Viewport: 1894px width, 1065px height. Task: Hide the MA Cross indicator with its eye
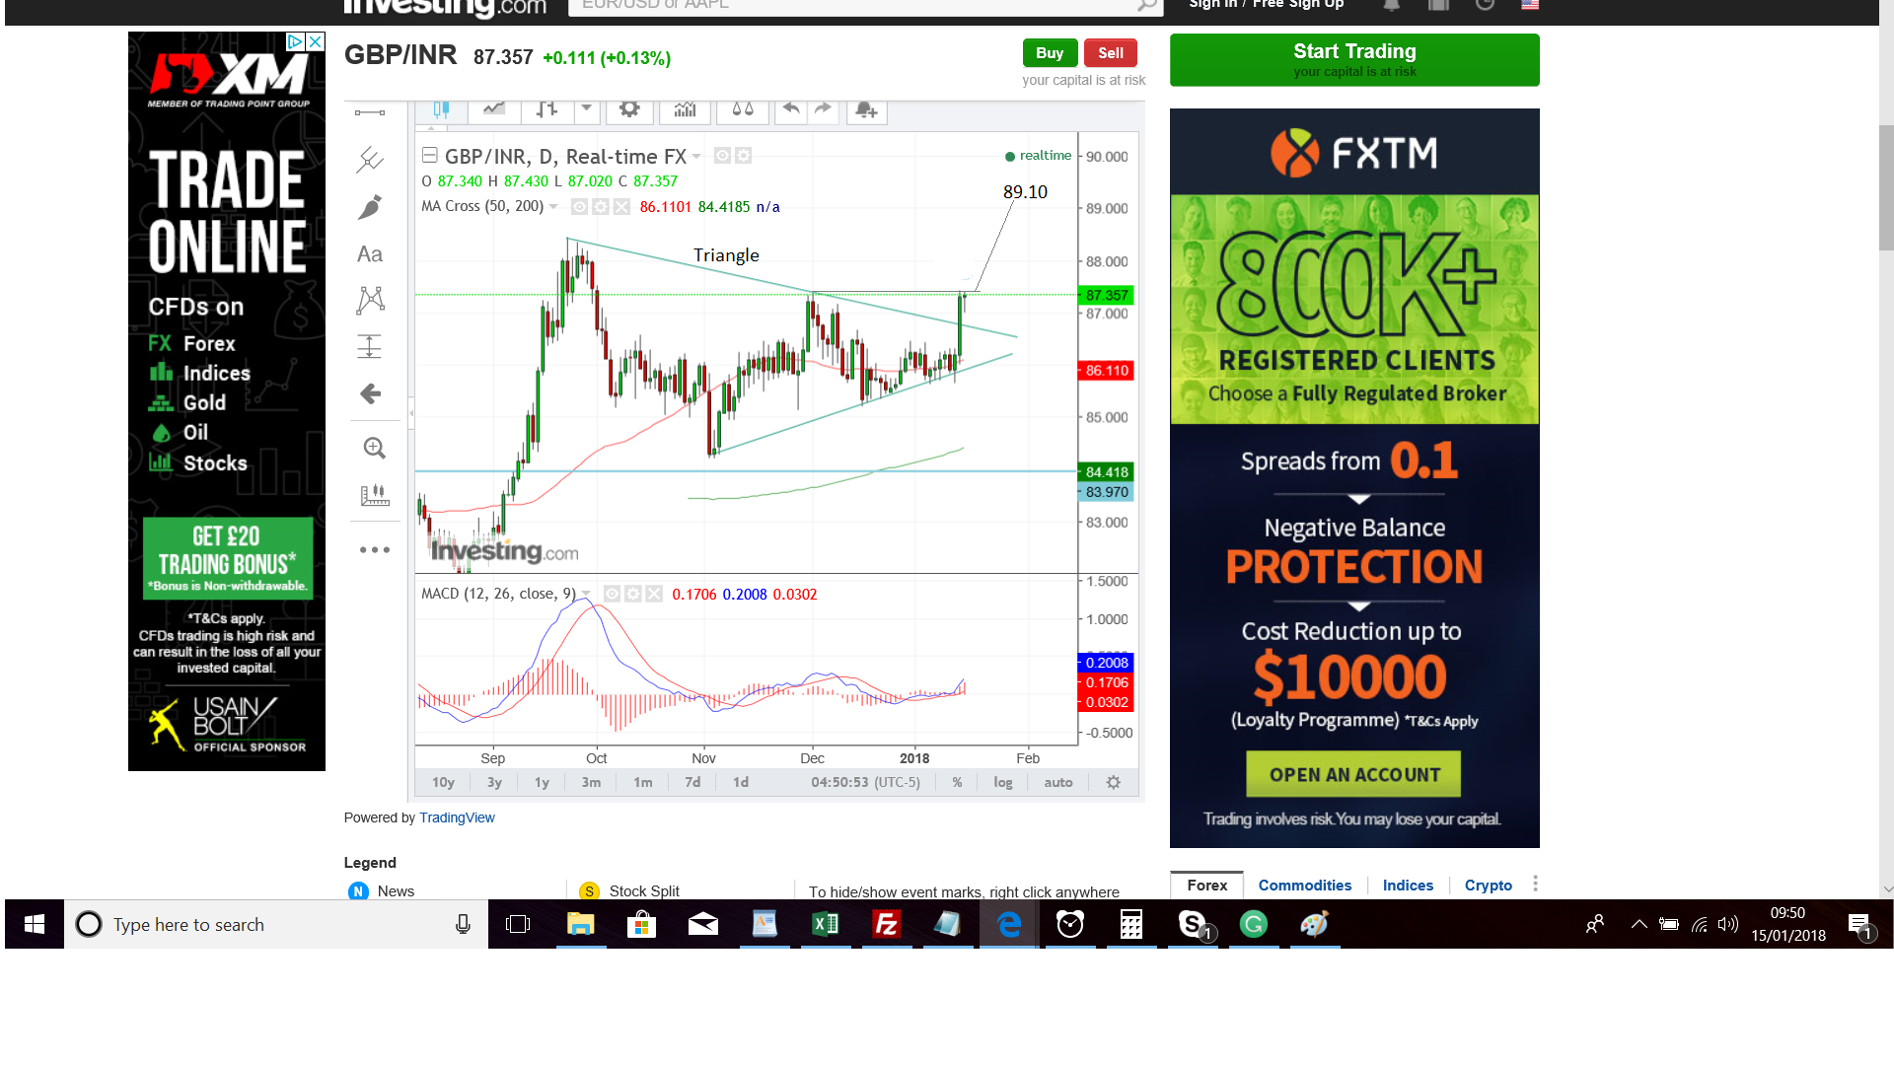(580, 207)
